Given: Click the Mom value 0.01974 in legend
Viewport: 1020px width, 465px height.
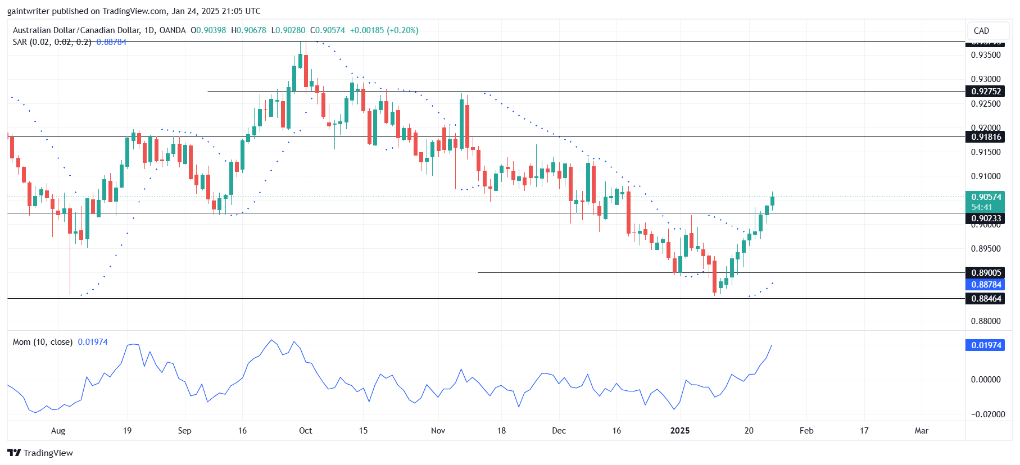Looking at the screenshot, I should [x=93, y=342].
